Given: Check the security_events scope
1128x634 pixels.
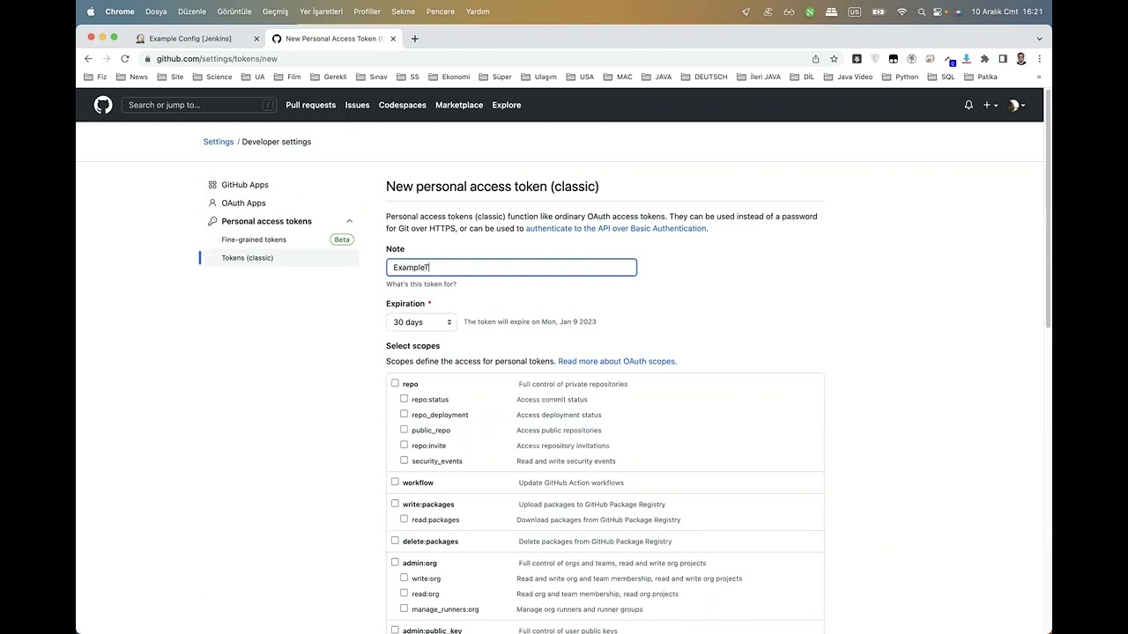Looking at the screenshot, I should coord(404,461).
